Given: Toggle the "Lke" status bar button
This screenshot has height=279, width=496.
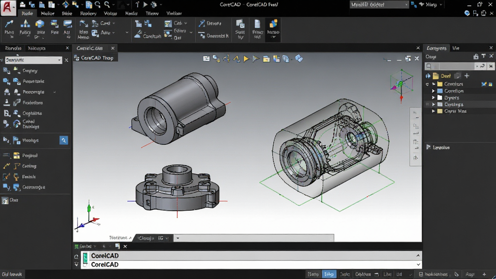Looking at the screenshot, I should 387,274.
